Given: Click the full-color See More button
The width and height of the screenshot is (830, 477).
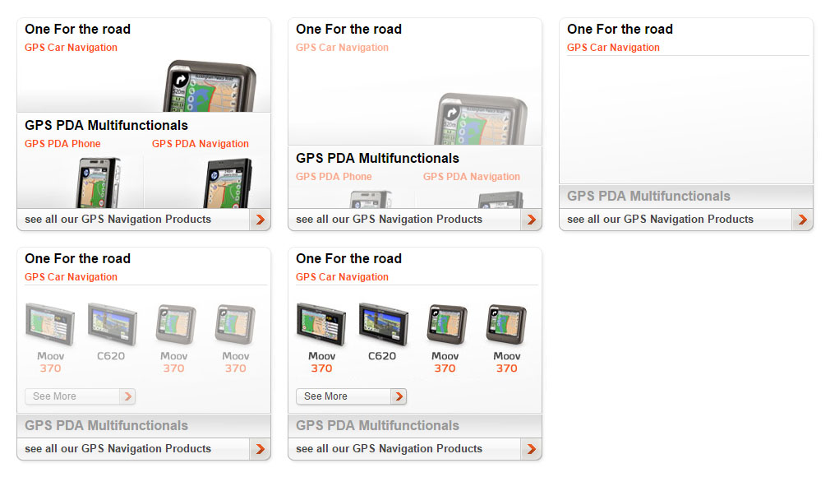Looking at the screenshot, I should [x=351, y=396].
